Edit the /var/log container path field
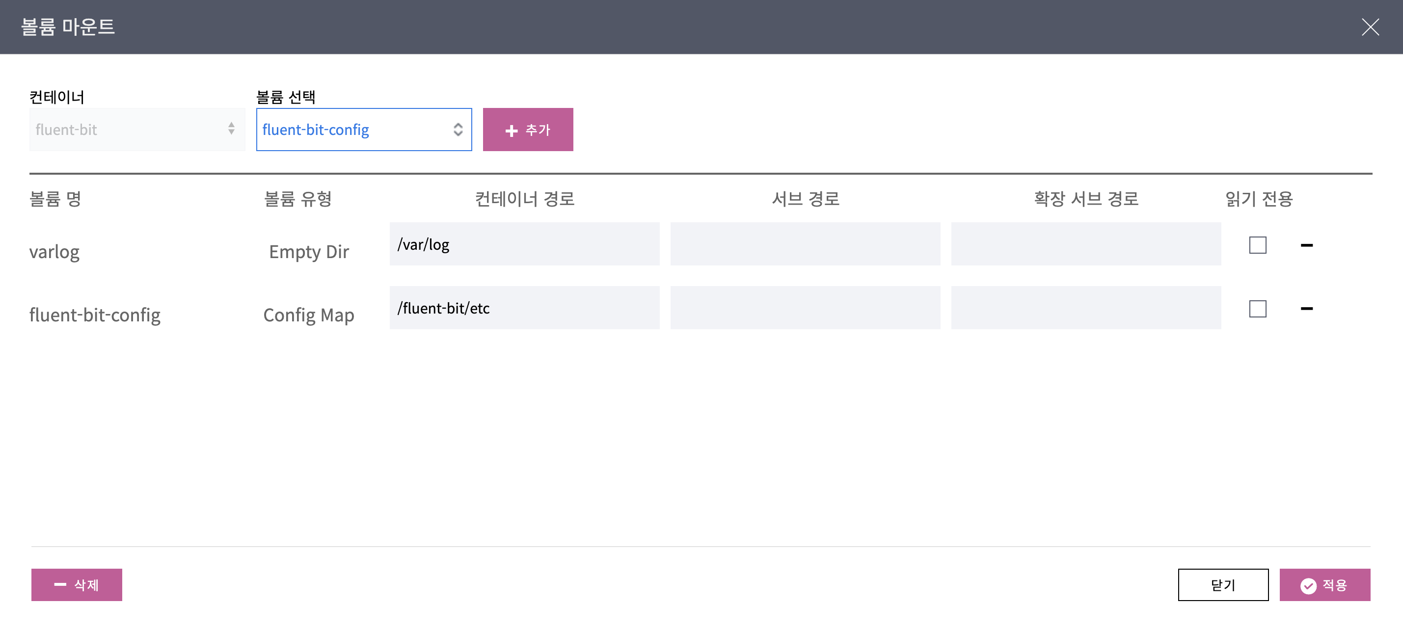Viewport: 1403px width, 631px height. (524, 244)
